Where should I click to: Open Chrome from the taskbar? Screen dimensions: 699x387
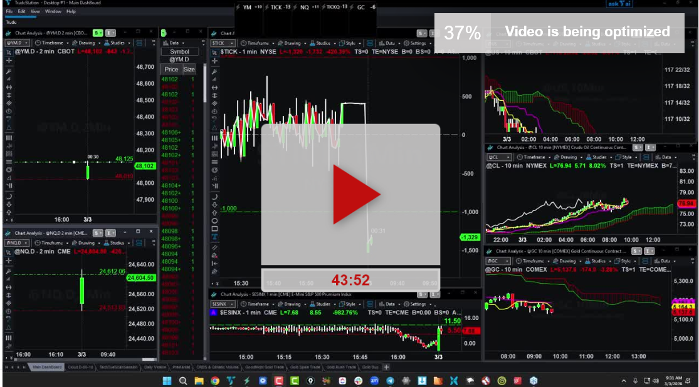215,381
